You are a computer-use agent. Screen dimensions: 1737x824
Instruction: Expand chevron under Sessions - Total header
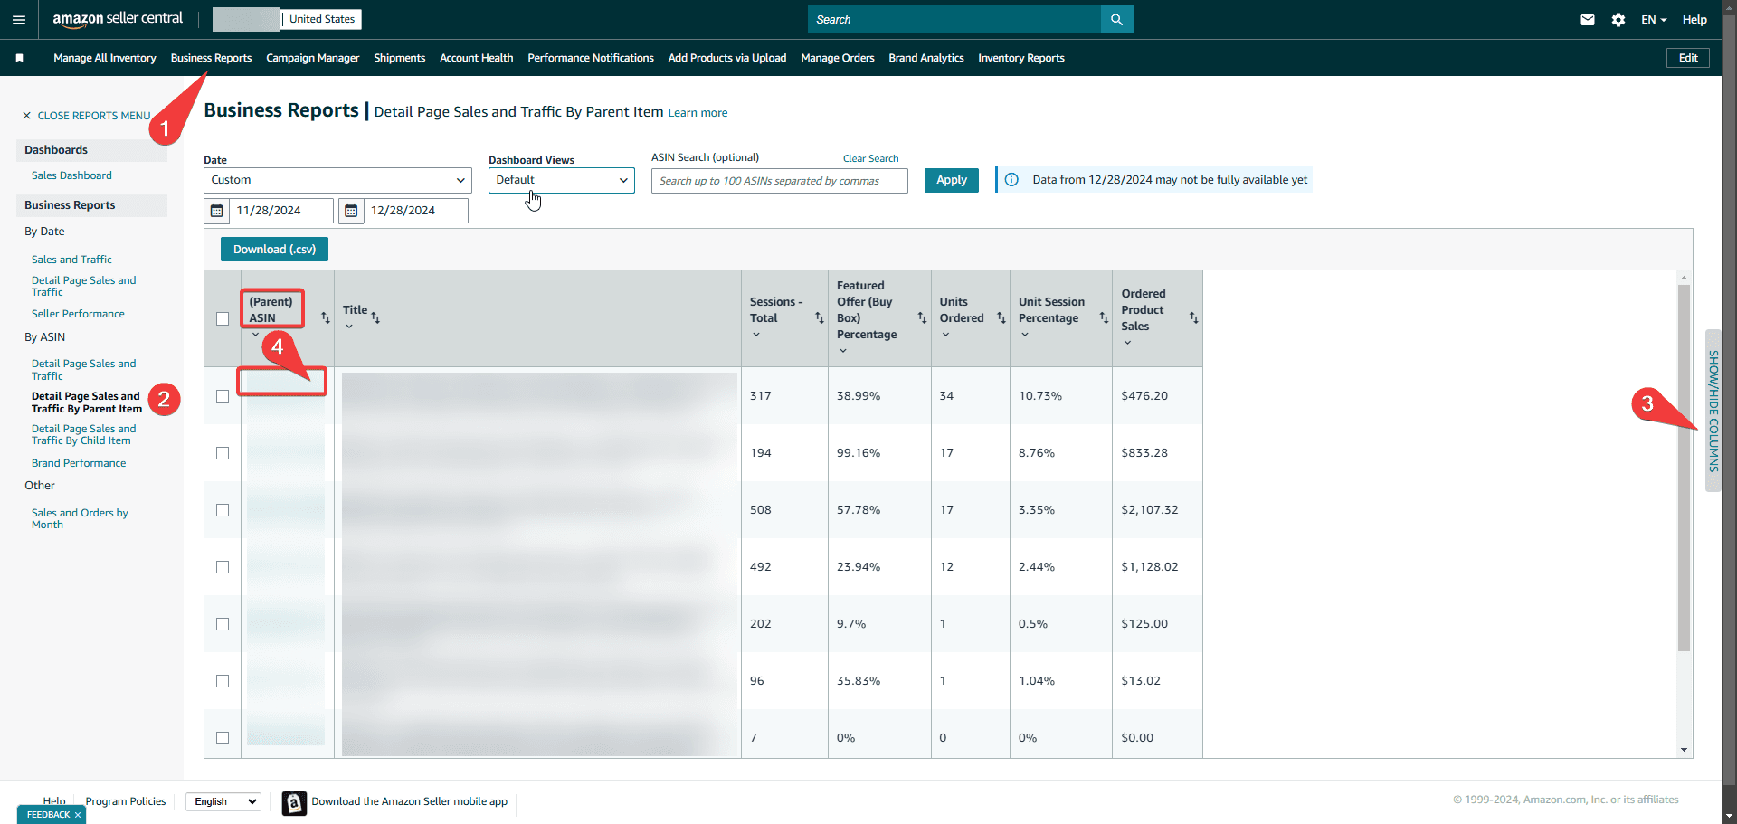pyautogui.click(x=756, y=335)
